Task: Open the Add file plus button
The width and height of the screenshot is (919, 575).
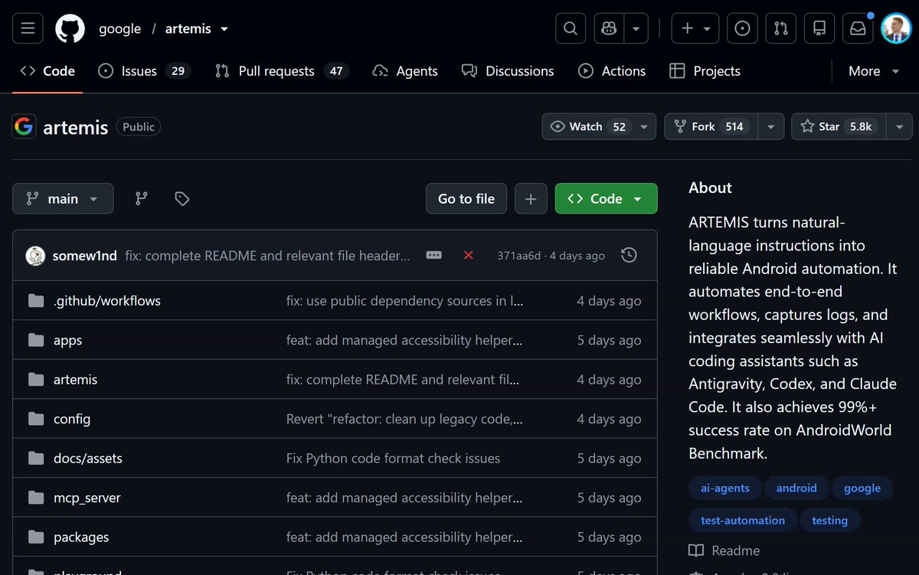Action: click(x=531, y=198)
